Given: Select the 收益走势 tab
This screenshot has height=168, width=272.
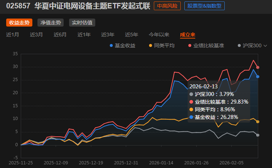Looking at the screenshot, I should tap(19, 23).
